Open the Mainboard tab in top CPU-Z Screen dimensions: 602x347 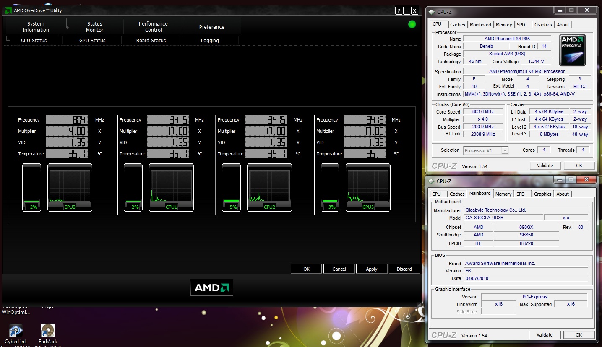click(x=480, y=25)
